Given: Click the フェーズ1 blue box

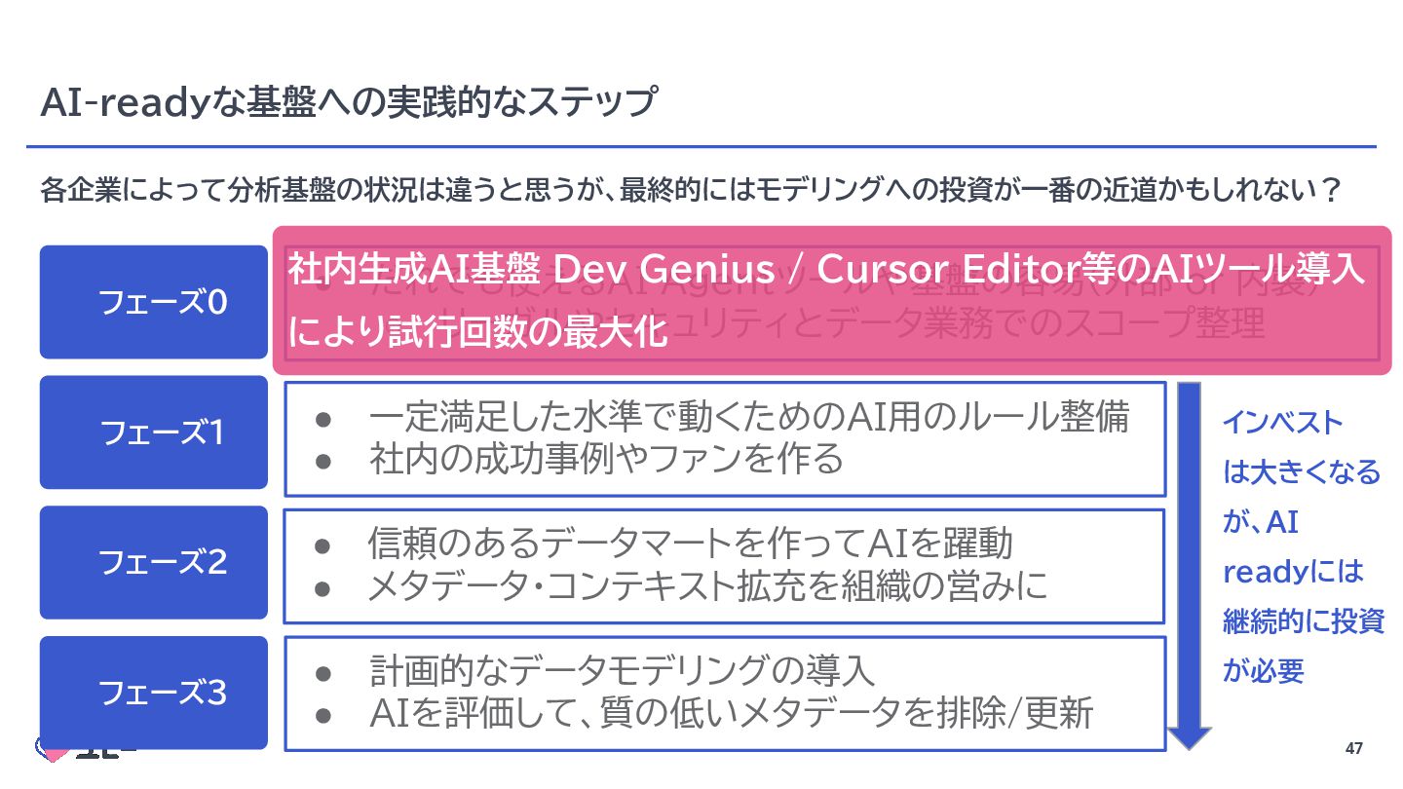Looking at the screenshot, I should (x=154, y=432).
